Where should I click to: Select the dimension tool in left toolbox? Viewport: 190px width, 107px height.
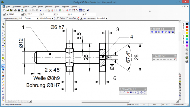click(3, 46)
